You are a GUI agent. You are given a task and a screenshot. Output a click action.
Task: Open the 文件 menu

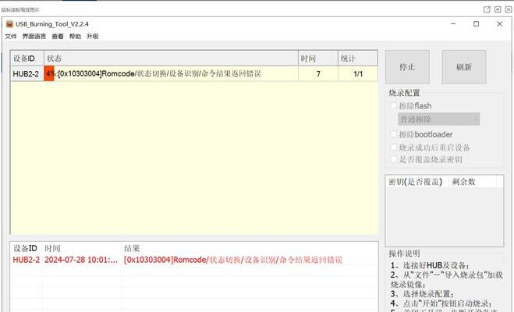(x=11, y=36)
